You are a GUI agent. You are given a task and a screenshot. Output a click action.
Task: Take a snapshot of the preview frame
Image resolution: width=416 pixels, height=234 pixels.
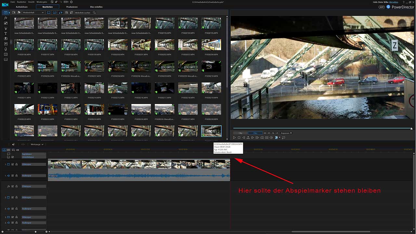pos(262,138)
